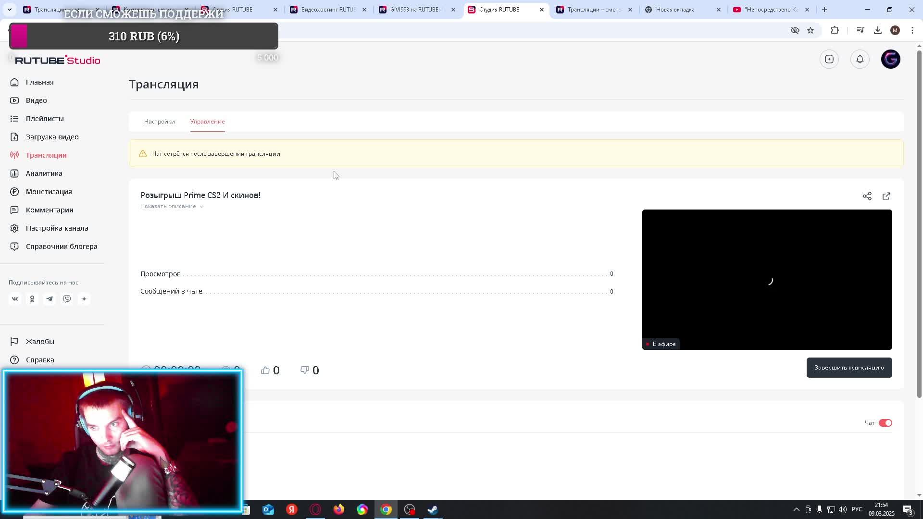Open the user avatar menu

click(x=891, y=59)
